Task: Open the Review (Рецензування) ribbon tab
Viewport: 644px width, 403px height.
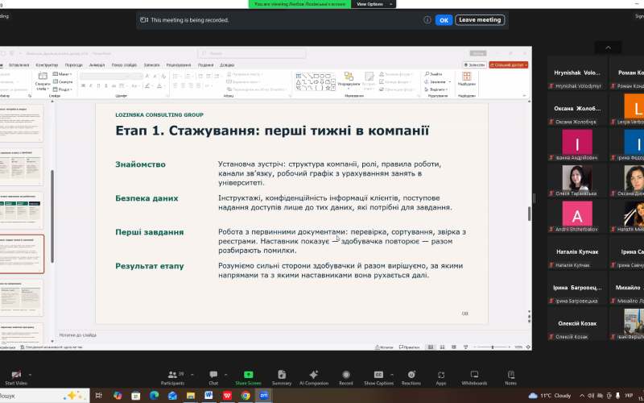Action: coord(179,65)
